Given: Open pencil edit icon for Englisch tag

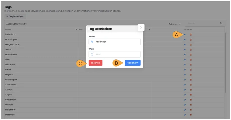Looking at the screenshot, I should click(185, 75).
